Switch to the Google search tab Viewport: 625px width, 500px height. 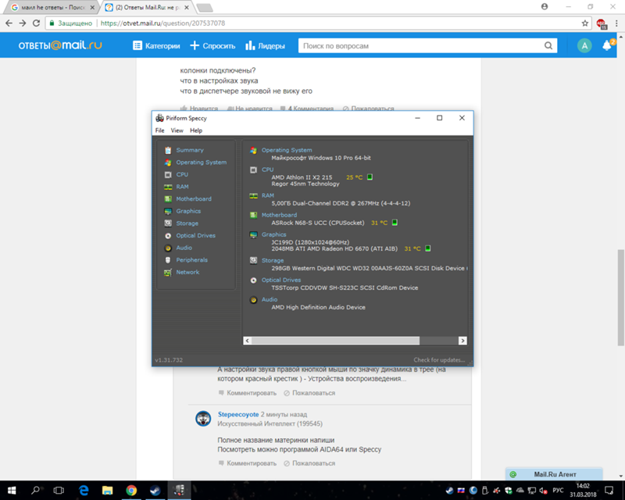click(52, 8)
